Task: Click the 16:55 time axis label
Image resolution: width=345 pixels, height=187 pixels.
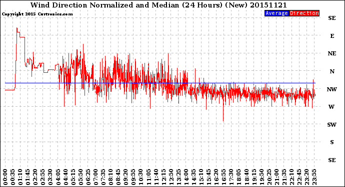Action: (224, 177)
